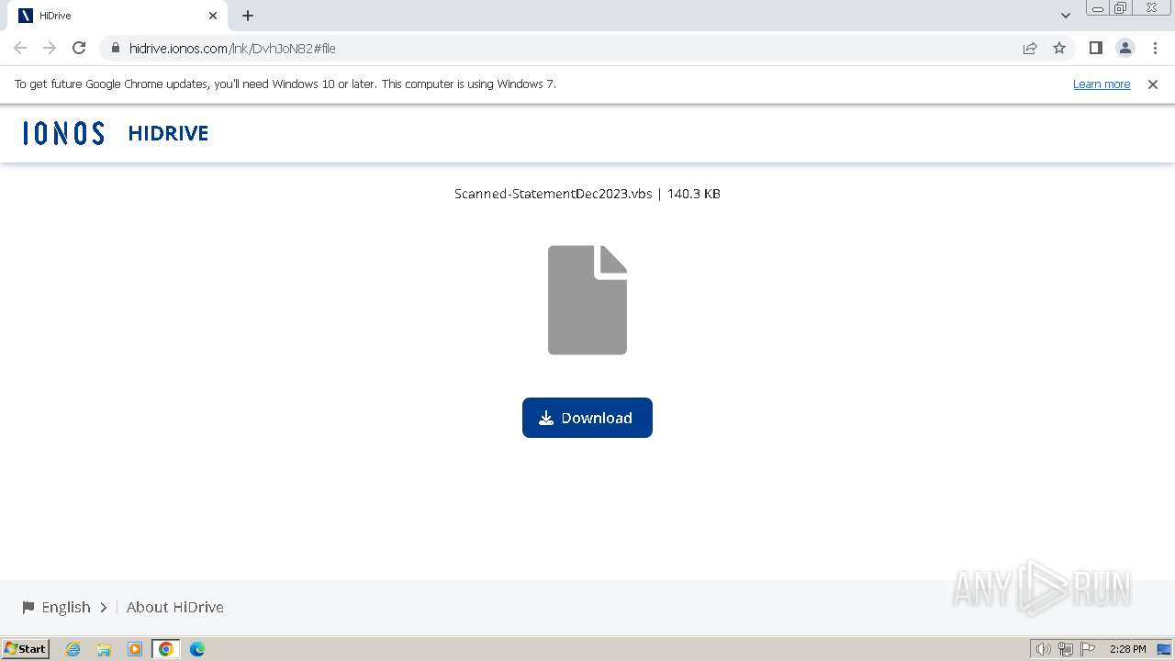Toggle the browser side panel
This screenshot has height=661, width=1175.
coord(1095,48)
